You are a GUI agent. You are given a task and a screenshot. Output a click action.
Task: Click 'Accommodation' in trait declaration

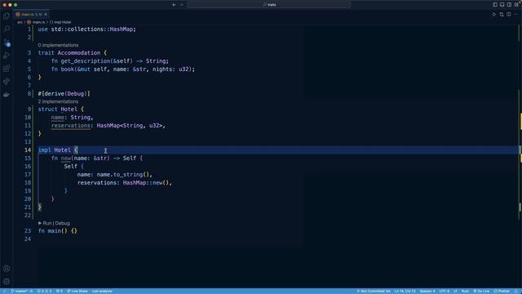coord(78,53)
